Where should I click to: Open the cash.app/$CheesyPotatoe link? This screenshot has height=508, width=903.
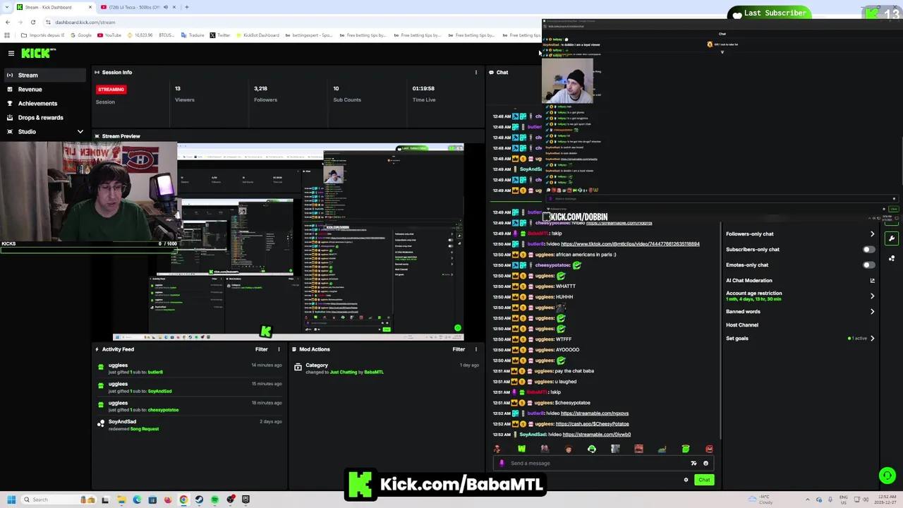[x=592, y=424]
